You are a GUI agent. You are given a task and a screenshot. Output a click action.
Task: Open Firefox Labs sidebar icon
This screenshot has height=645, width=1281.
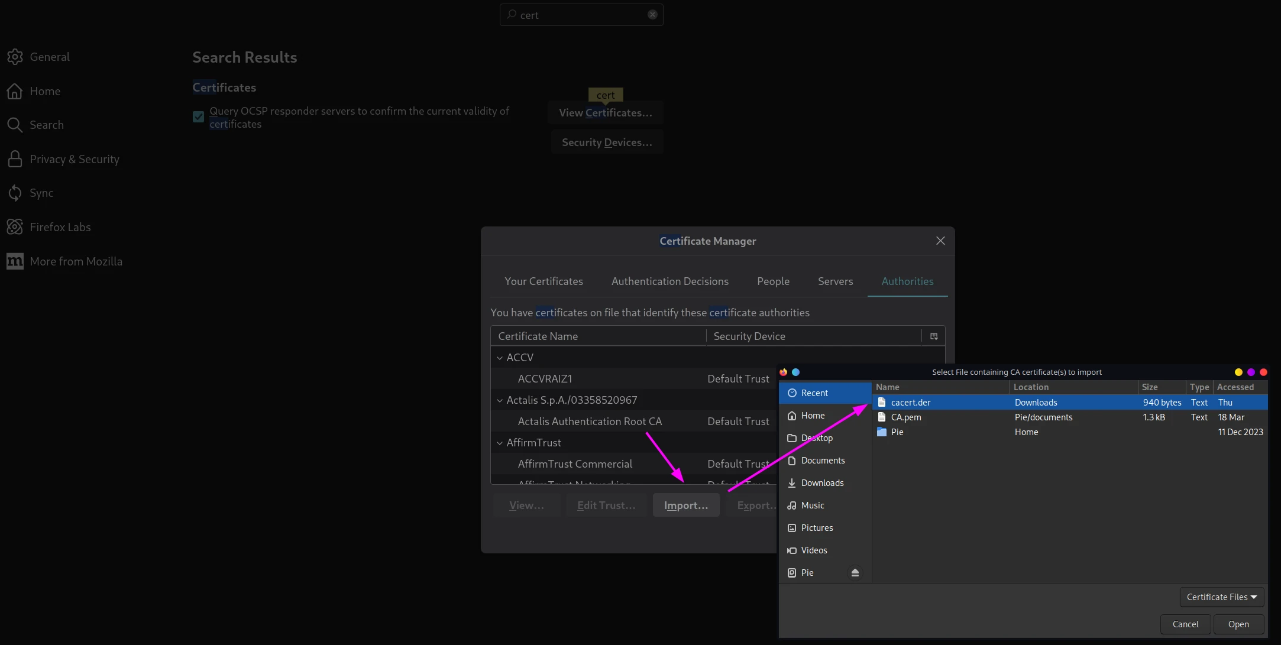click(x=15, y=227)
